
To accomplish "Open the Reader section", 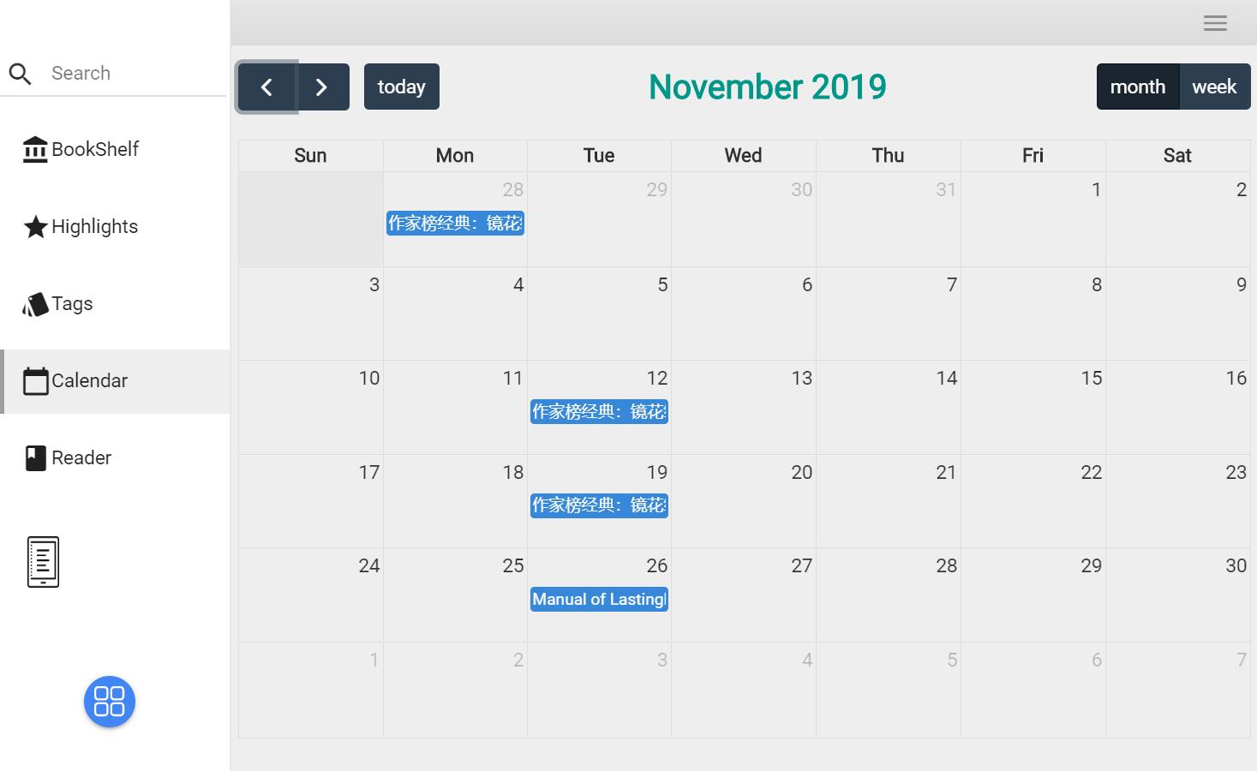I will point(115,458).
